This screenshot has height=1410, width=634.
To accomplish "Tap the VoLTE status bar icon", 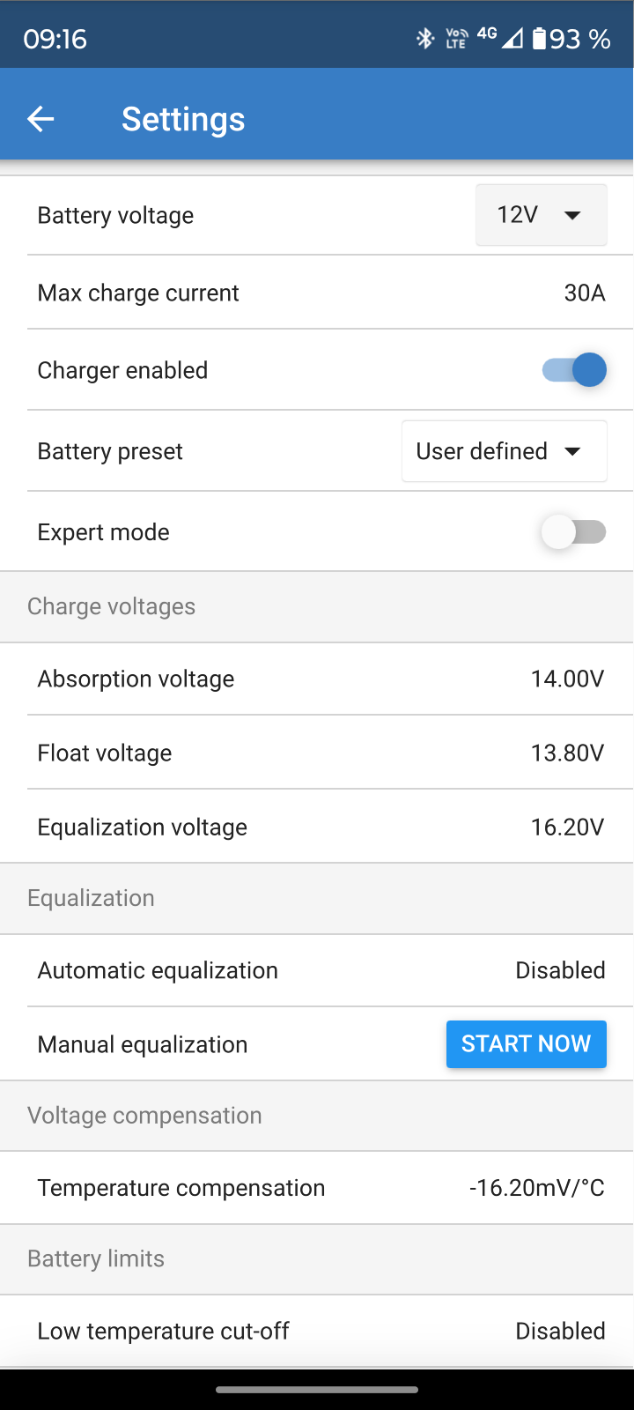I will (456, 38).
